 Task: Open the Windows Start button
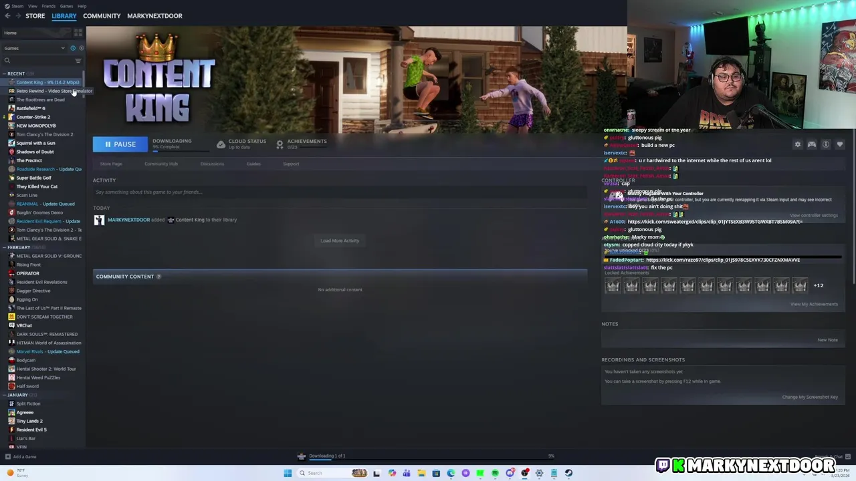[x=288, y=473]
